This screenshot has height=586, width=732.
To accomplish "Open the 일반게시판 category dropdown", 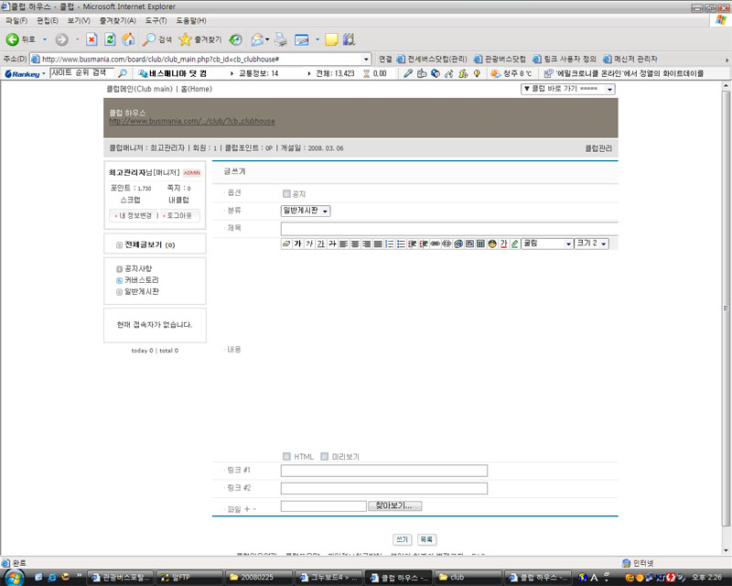I will pos(306,211).
